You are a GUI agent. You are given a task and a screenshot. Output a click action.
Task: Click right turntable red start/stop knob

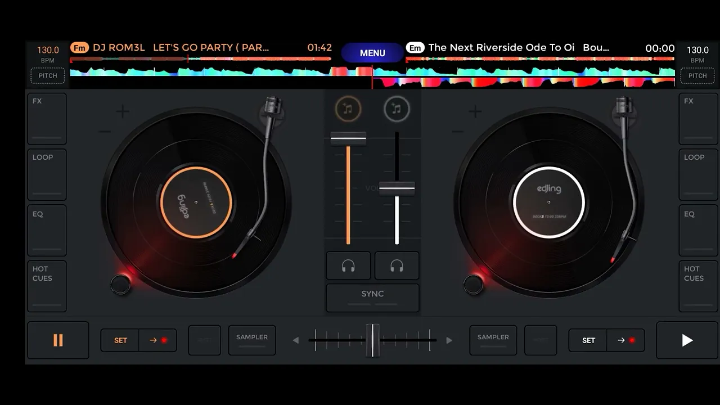click(x=474, y=285)
